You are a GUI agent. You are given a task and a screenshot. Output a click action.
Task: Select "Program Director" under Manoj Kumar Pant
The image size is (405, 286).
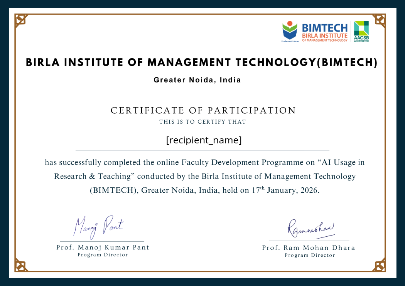103,255
